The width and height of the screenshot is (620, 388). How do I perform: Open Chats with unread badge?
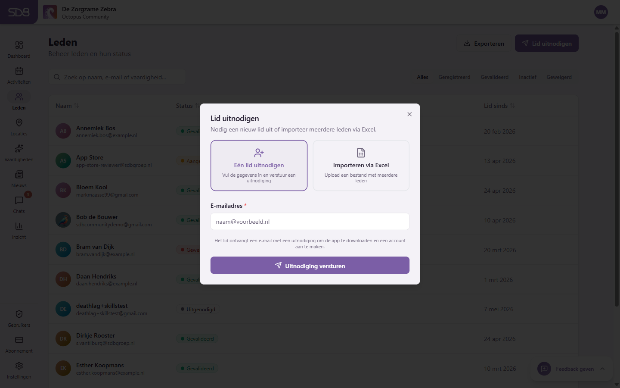point(19,200)
